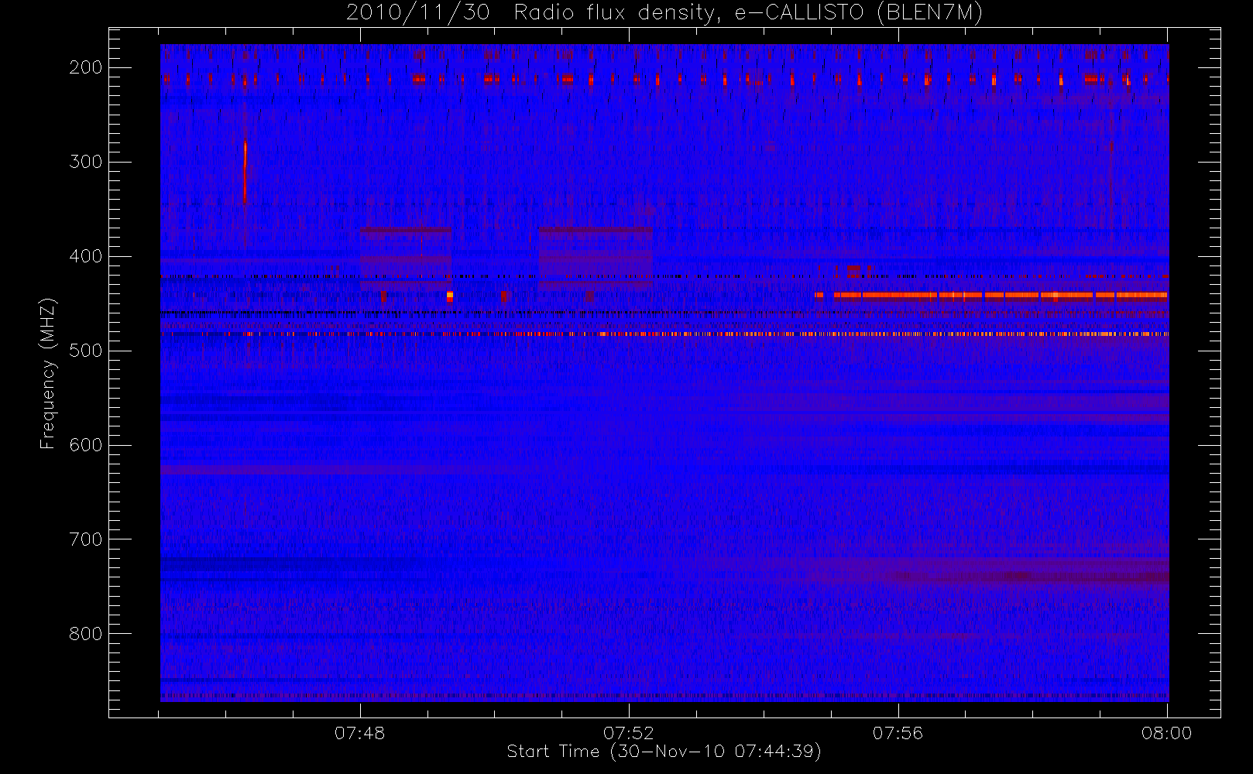The width and height of the screenshot is (1253, 774).
Task: Click the reddish block above 400 MHz at 07:48
Action: (406, 259)
